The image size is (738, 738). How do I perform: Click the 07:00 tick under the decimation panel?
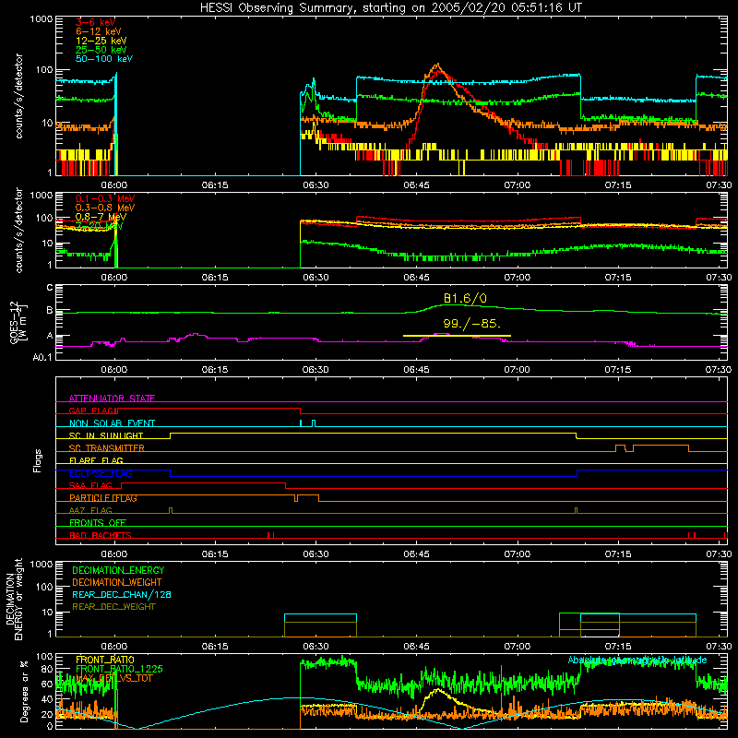[x=518, y=647]
